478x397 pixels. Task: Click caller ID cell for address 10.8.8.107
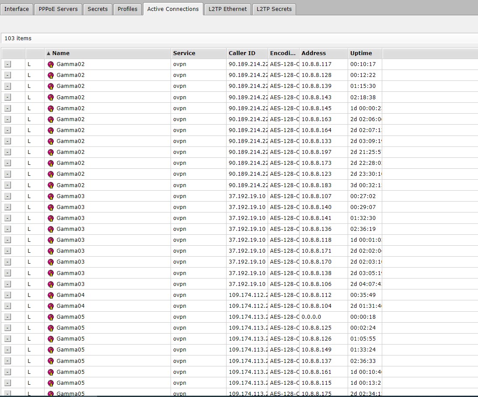tap(247, 196)
